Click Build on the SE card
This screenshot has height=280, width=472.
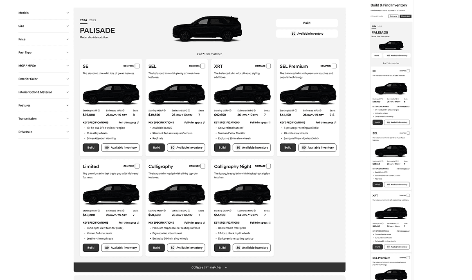91,147
